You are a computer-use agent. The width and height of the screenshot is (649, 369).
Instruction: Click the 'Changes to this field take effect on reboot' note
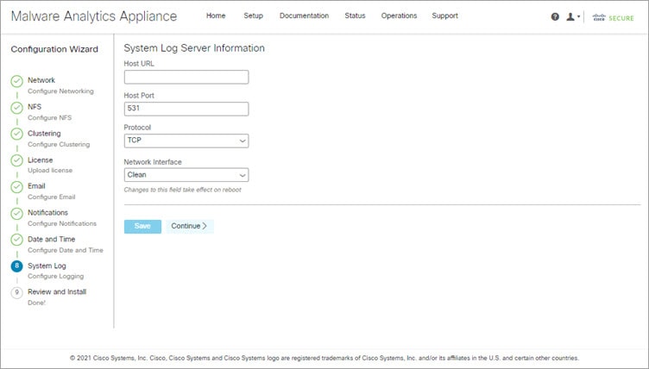pyautogui.click(x=183, y=190)
